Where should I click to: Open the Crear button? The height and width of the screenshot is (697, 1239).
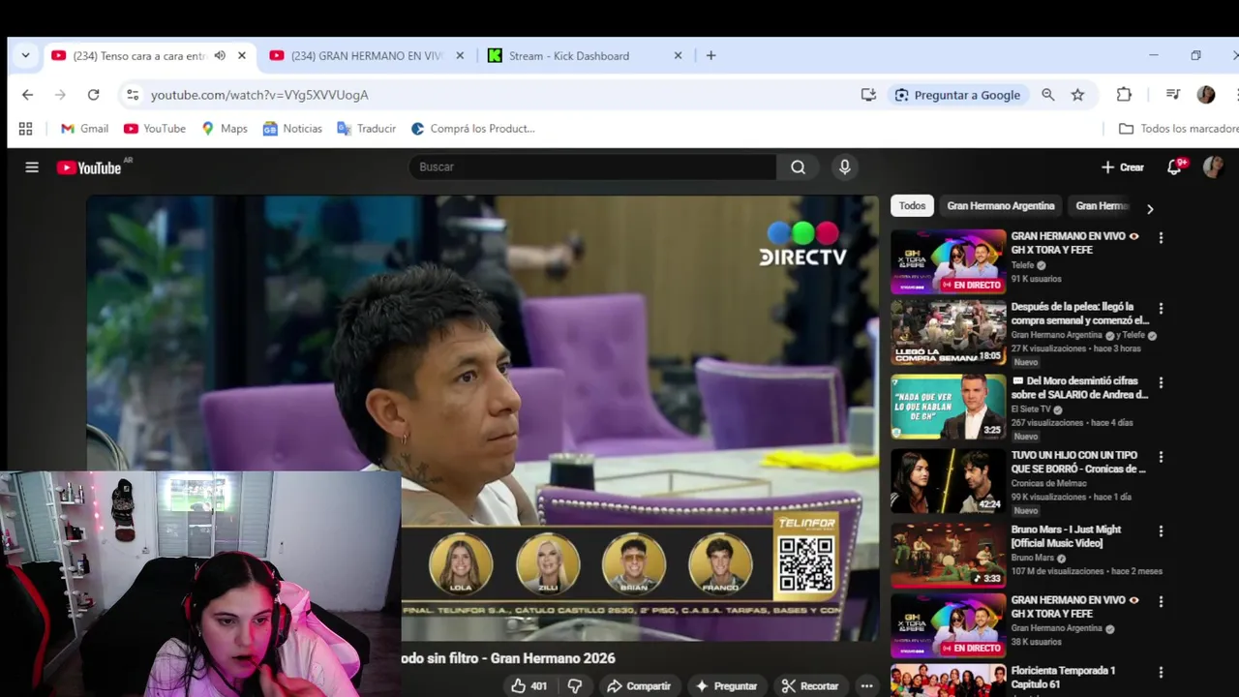point(1123,167)
